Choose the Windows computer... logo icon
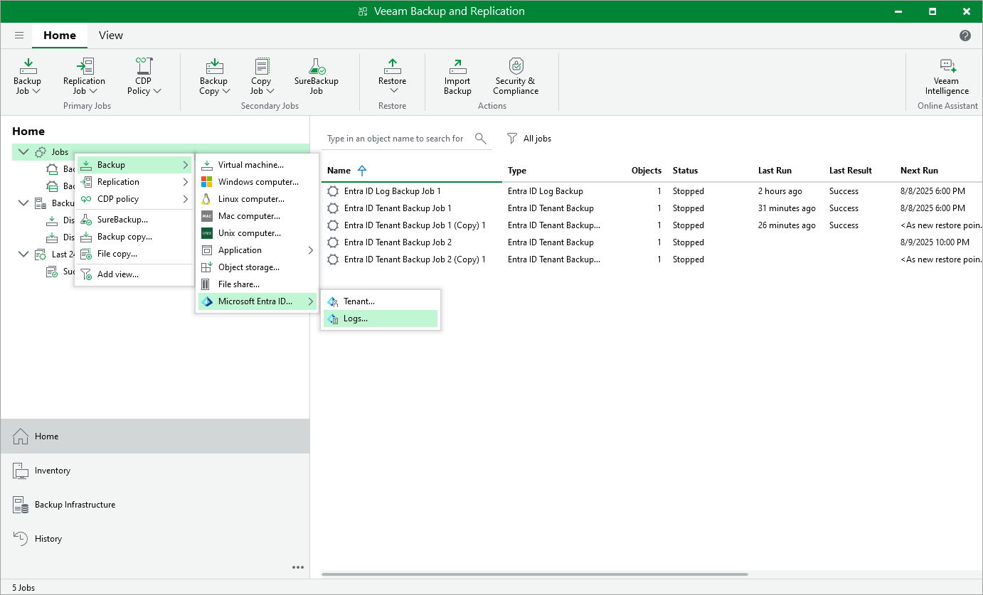Screen dimensions: 983x595 [x=207, y=182]
